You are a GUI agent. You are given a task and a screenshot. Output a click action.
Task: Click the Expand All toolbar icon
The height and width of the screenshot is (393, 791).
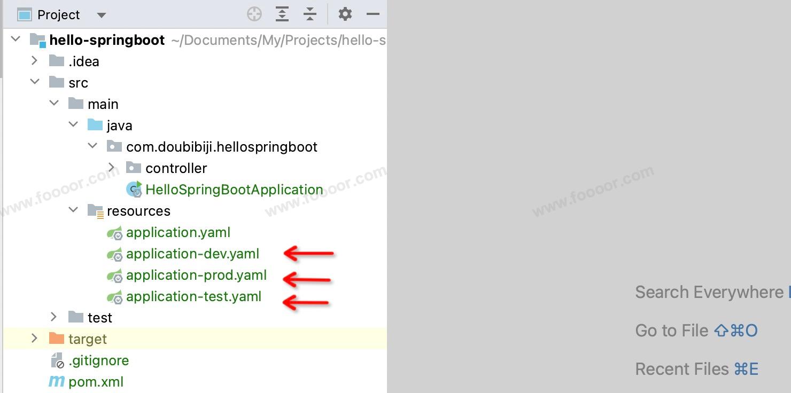(x=282, y=14)
